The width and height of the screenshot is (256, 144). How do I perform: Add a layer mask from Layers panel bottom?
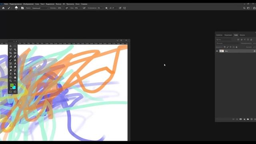(240, 119)
